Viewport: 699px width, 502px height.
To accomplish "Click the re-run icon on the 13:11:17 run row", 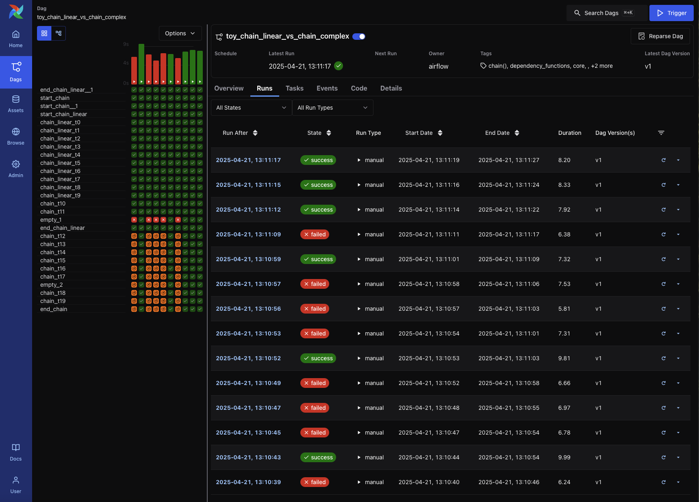I will 664,160.
